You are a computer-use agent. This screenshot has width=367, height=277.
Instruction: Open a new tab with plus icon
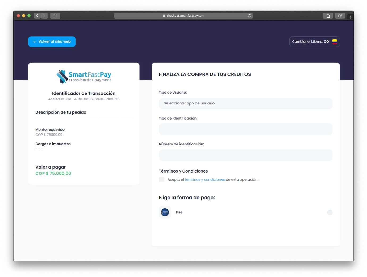350,17
